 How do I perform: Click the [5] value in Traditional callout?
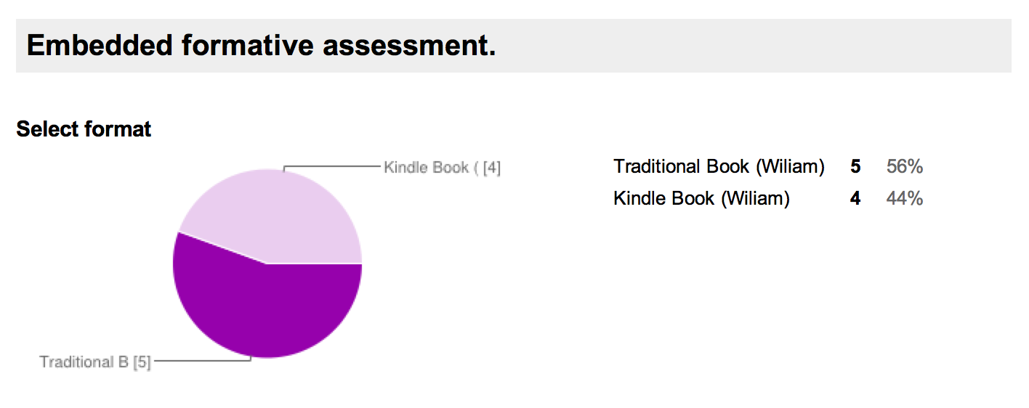click(142, 362)
